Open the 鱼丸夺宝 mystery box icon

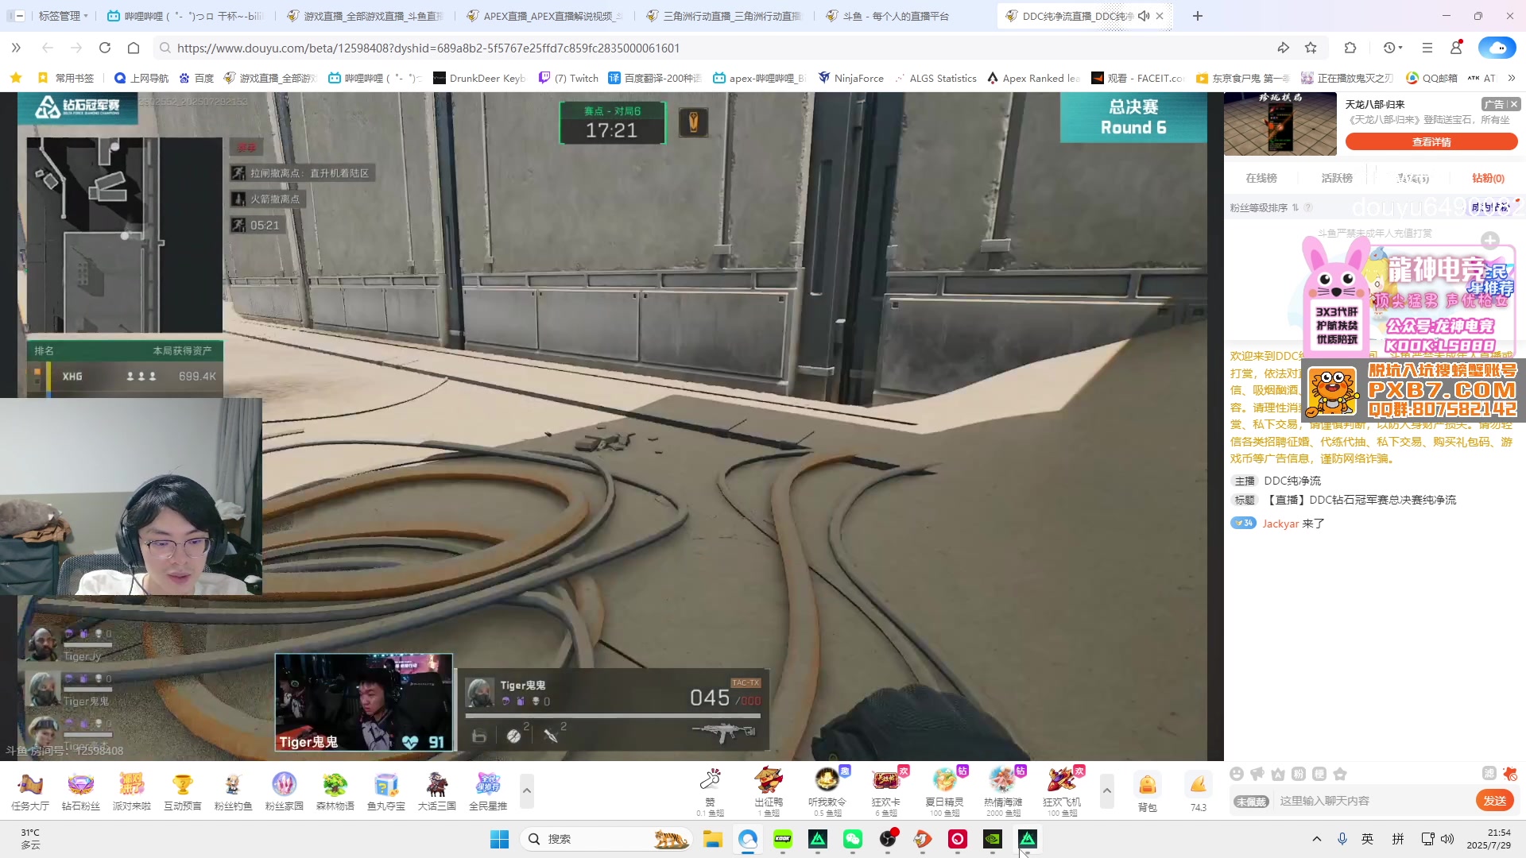pos(386,791)
